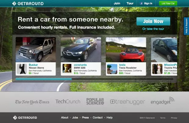189x123 pixels.
Task: Click the Facebook icon beside Sign In
Action: [x=141, y=3]
